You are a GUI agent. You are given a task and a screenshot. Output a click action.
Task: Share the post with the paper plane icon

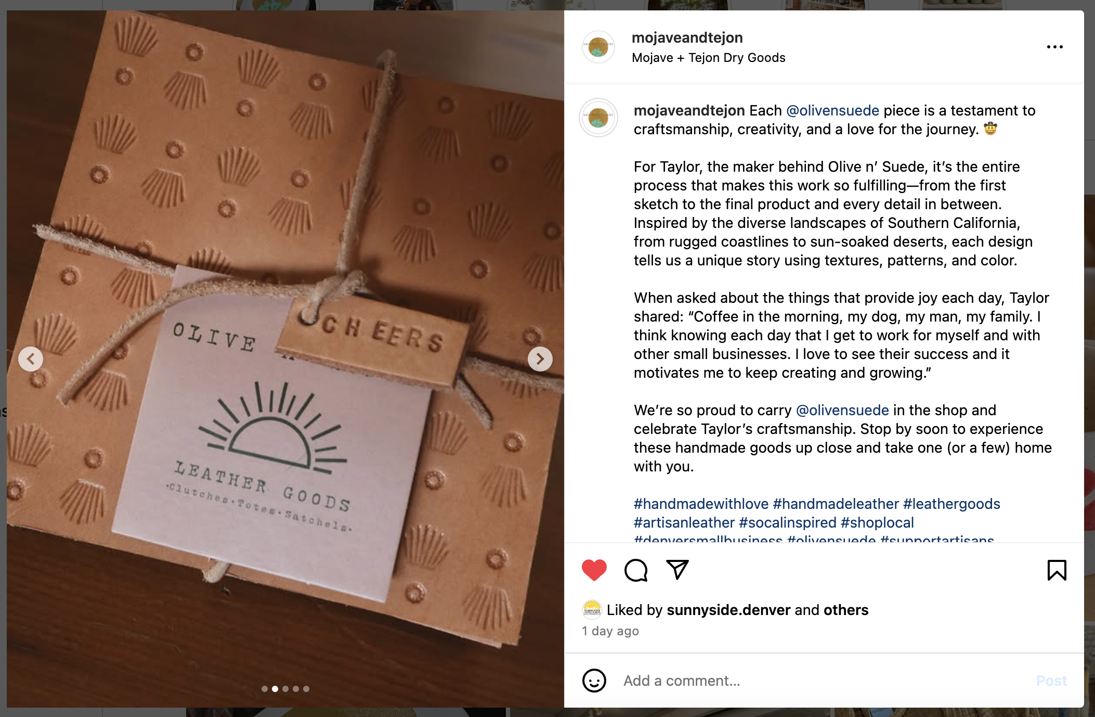point(677,570)
